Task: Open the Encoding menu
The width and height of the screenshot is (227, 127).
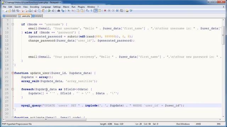Action: pyautogui.click(x=34, y=7)
